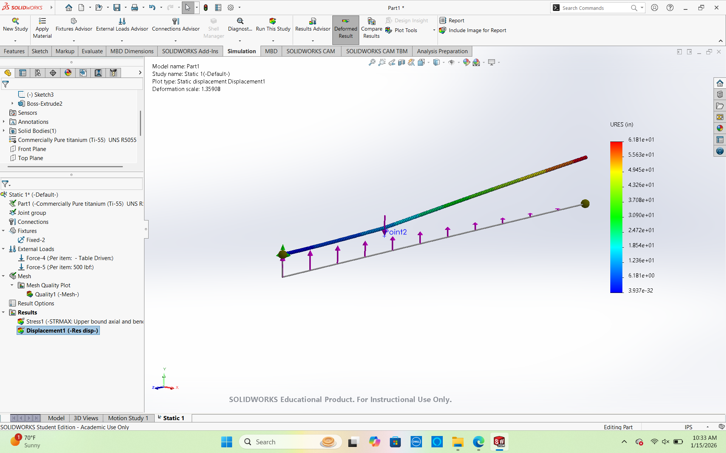Open the Plot Tools command
Image resolution: width=726 pixels, height=453 pixels.
pos(405,30)
